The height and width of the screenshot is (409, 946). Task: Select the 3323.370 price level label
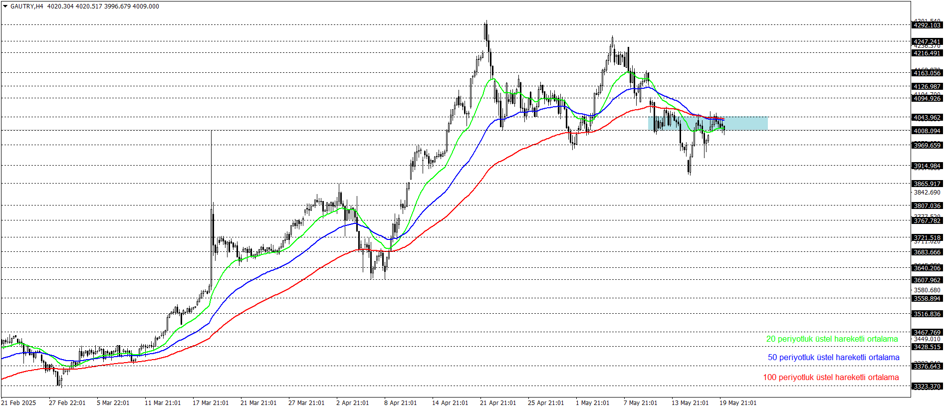click(927, 387)
